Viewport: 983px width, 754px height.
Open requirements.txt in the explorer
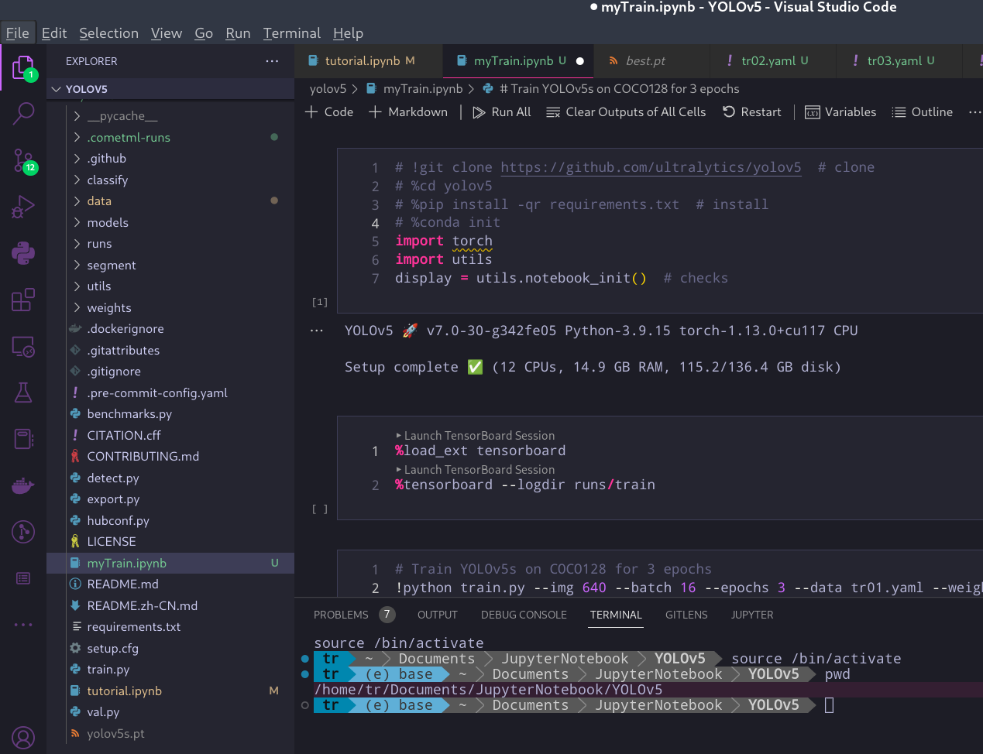click(x=170, y=627)
